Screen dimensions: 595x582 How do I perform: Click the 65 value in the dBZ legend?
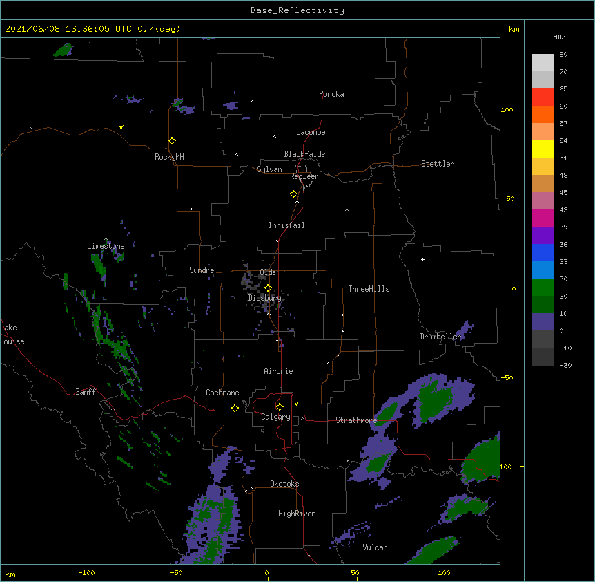point(563,89)
